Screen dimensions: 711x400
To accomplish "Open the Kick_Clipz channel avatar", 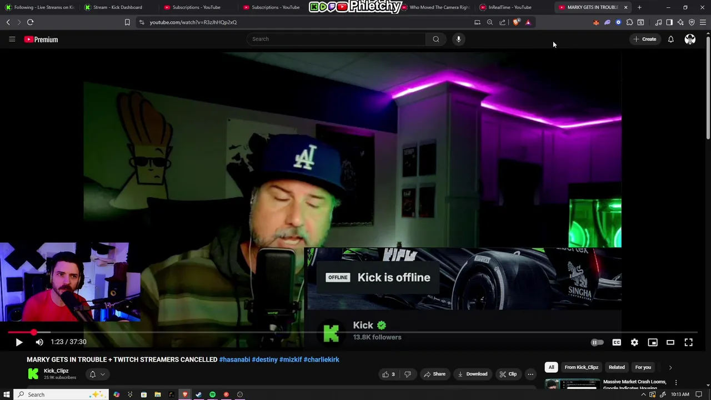I will 33,374.
